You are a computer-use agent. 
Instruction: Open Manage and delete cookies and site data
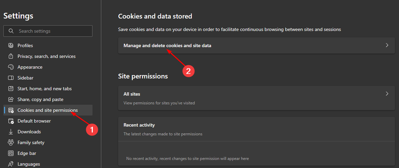click(x=167, y=45)
